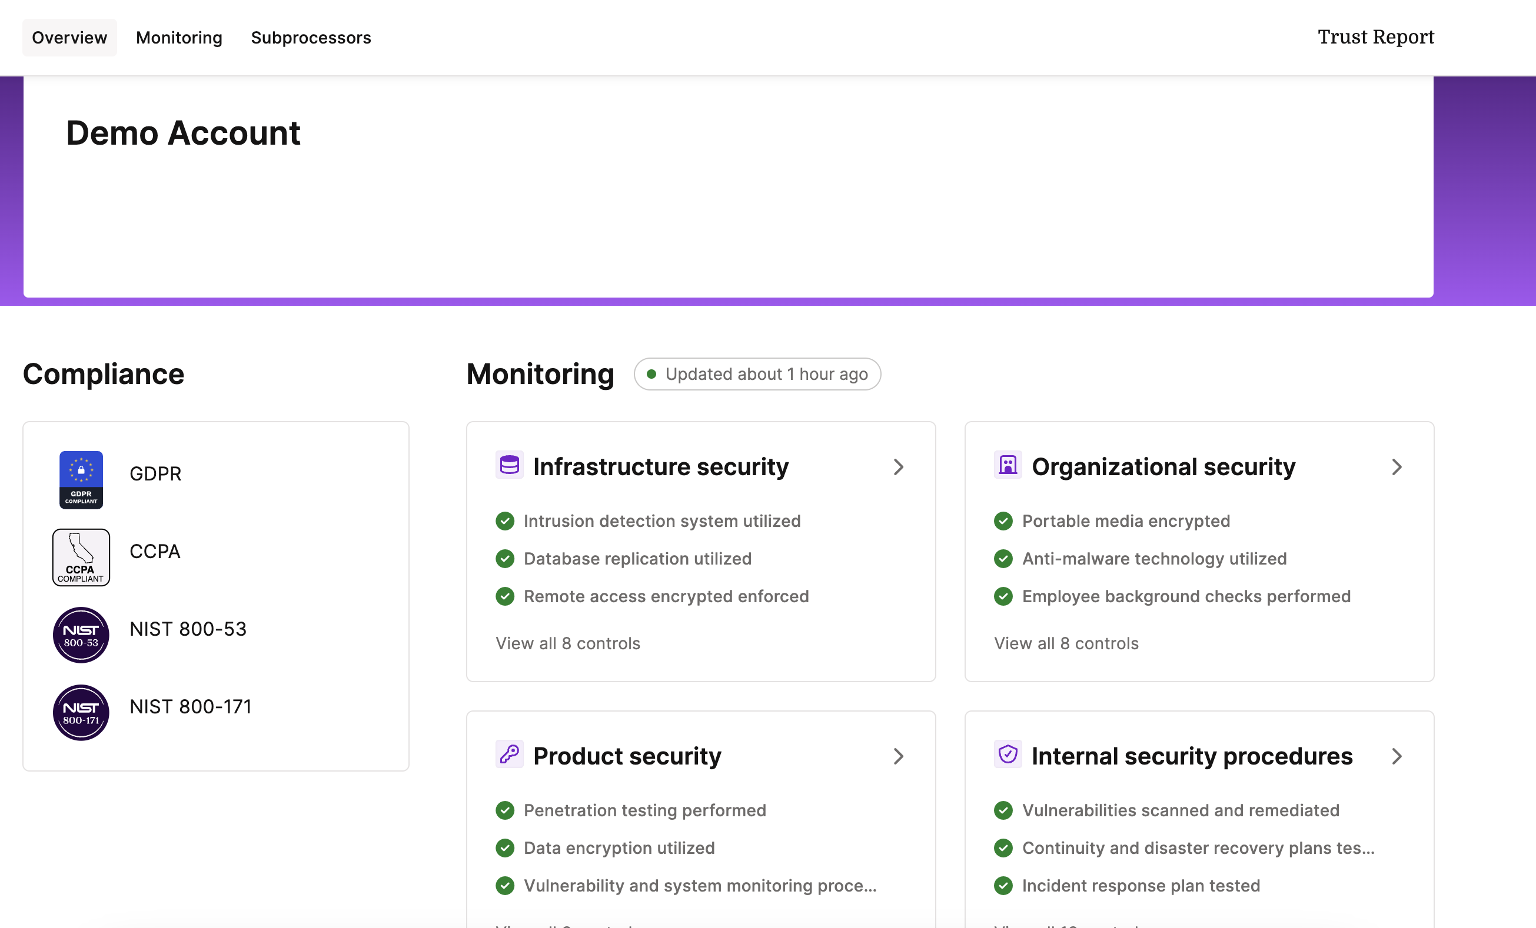The width and height of the screenshot is (1536, 928).
Task: Click the green status dot in the Updated badge
Action: [651, 374]
